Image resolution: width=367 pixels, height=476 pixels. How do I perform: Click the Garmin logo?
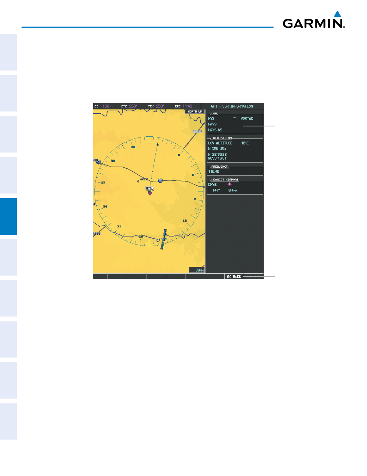314,20
